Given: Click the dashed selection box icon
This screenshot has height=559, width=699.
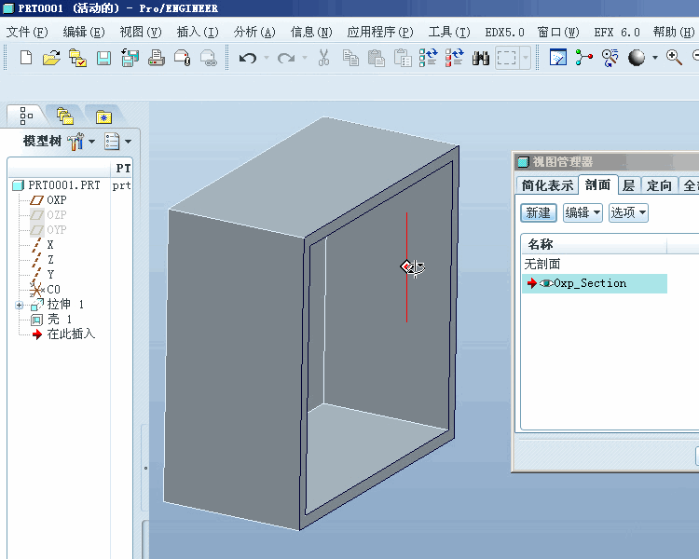Looking at the screenshot, I should point(507,58).
